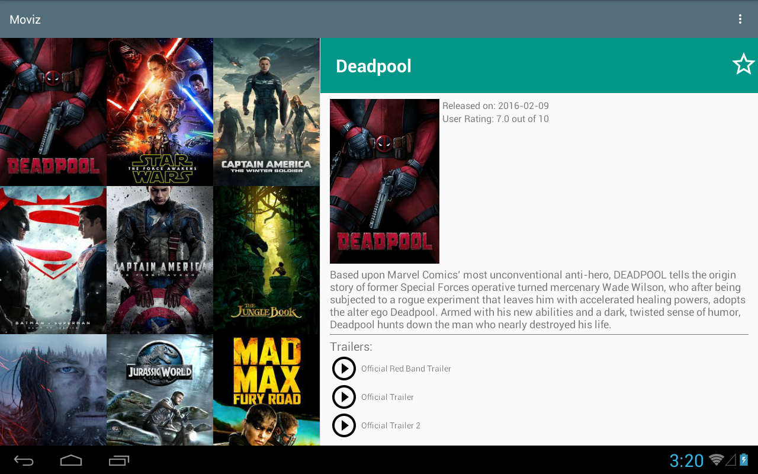
Task: Select Captain America The First Avenger poster
Action: pyautogui.click(x=160, y=260)
